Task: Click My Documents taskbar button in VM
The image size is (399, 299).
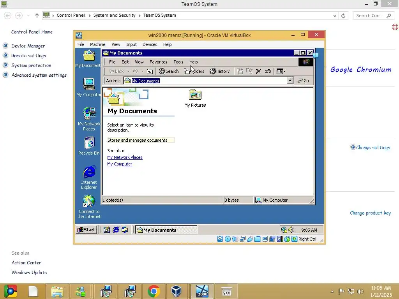Action: [x=166, y=230]
